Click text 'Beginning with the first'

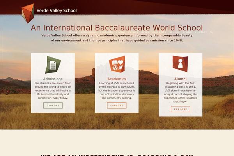(181, 83)
